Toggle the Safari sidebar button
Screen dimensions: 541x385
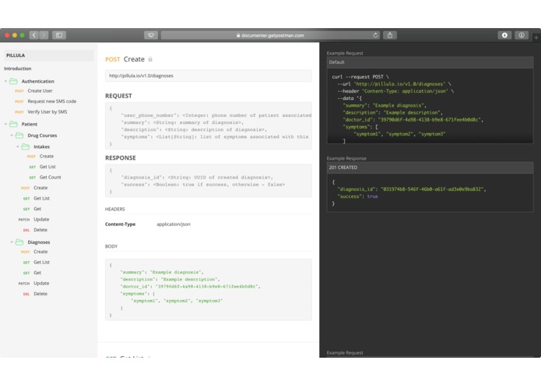click(x=59, y=35)
